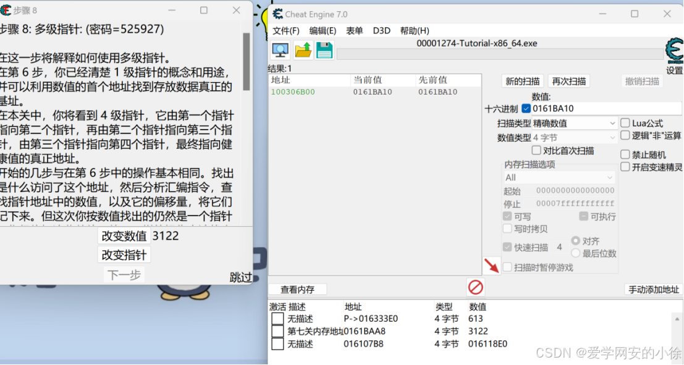This screenshot has width=684, height=365.
Task: Open the 帮助(H) menu
Action: [415, 30]
